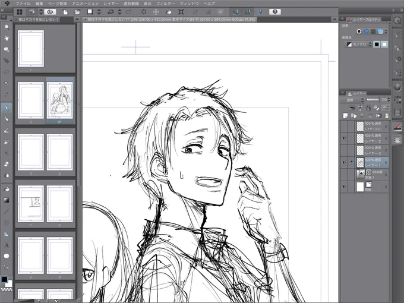
Task: Select the transparent color swatch
Action: 7,289
